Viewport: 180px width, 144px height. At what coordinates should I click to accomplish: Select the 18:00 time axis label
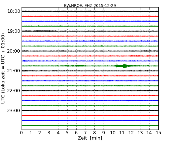point(14,11)
